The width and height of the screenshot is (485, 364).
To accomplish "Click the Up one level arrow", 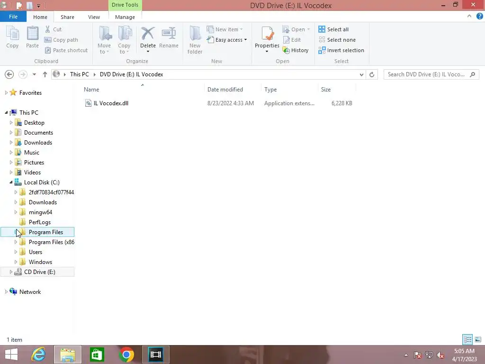I will (45, 74).
